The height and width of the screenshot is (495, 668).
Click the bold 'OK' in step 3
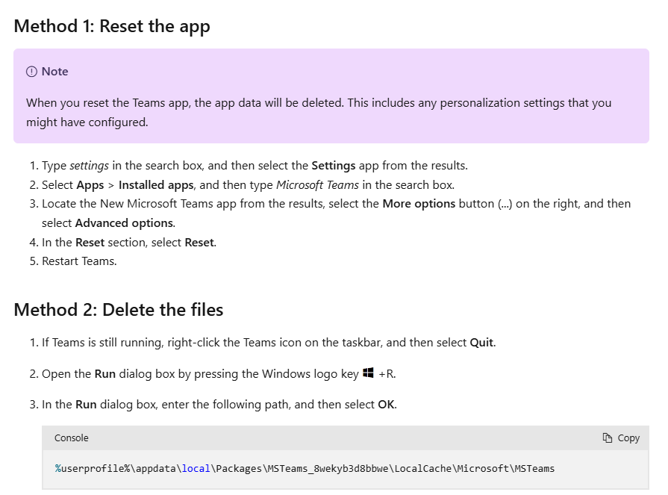click(386, 405)
